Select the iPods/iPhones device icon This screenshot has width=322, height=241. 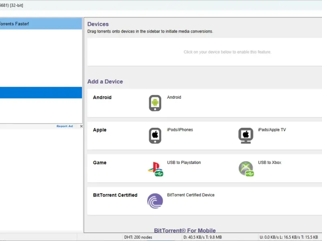point(155,136)
